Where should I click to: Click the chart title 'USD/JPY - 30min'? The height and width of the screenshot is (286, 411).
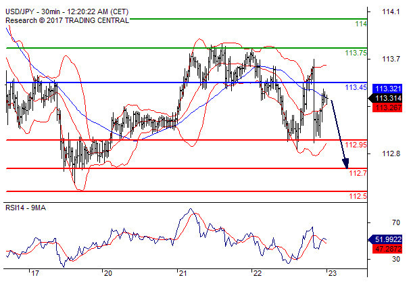pyautogui.click(x=32, y=11)
